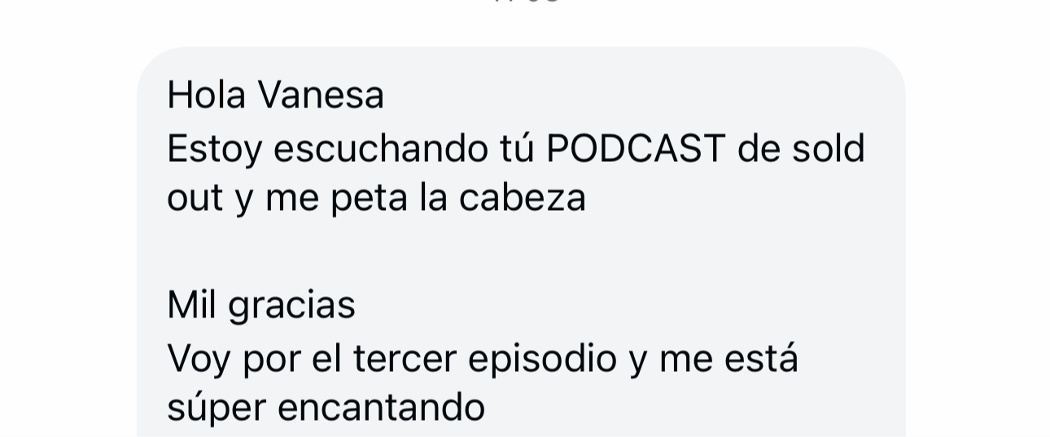Tap the line starting with "Estoy escuchando"
The image size is (1050, 437).
(516, 148)
